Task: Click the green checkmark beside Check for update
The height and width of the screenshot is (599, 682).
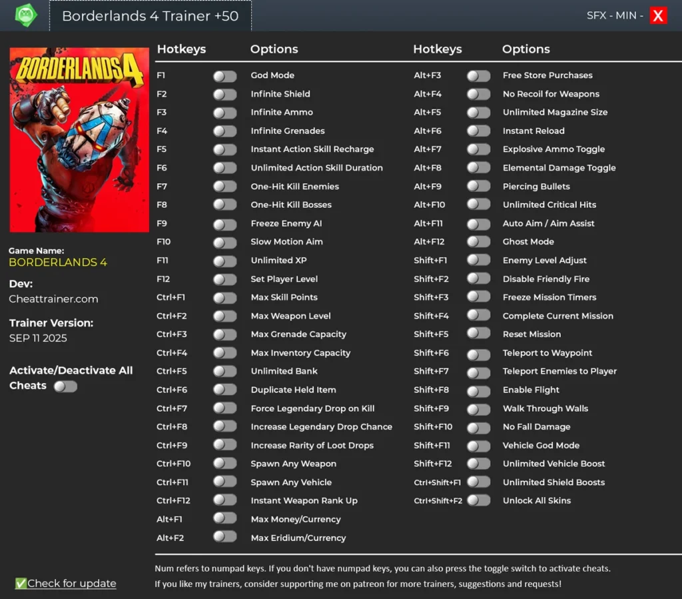Action: tap(21, 583)
